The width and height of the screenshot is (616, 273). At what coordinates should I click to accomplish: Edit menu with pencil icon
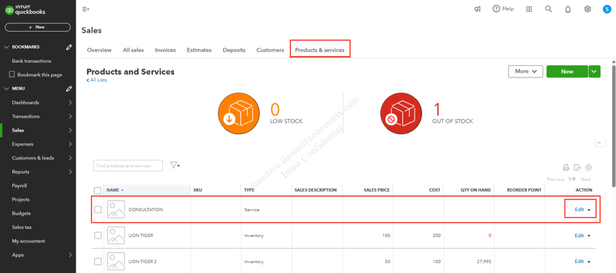pyautogui.click(x=69, y=89)
